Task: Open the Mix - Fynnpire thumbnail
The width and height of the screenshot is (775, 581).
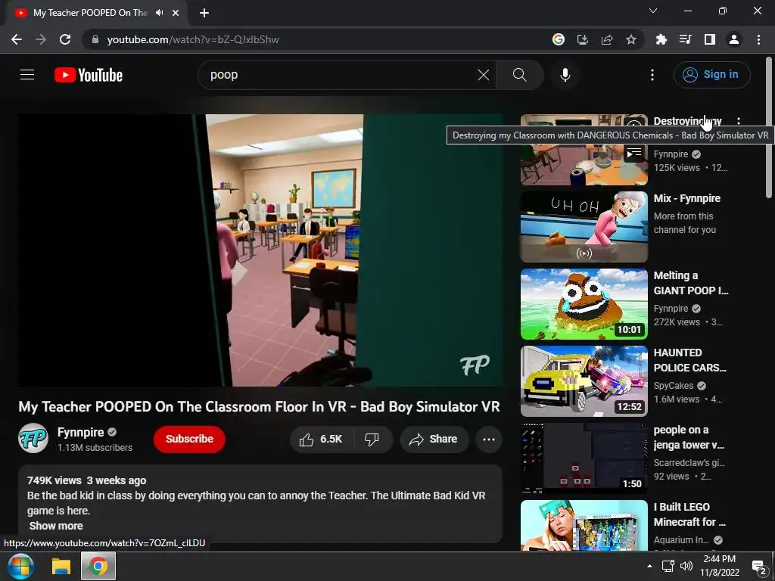Action: point(584,227)
